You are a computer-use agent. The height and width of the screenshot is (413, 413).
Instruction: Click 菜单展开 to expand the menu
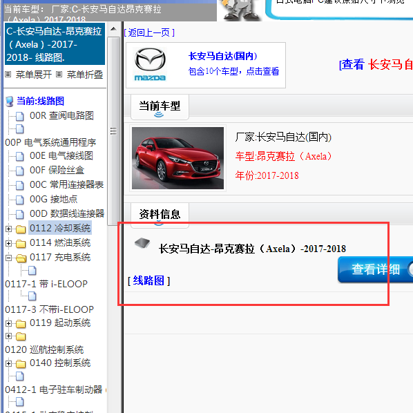point(34,75)
